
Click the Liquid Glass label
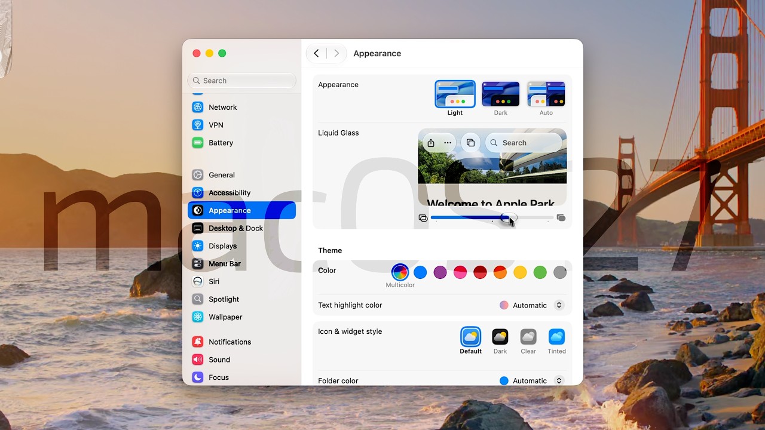point(338,133)
